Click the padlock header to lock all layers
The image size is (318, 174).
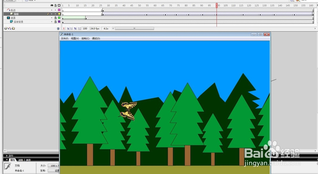55,5
